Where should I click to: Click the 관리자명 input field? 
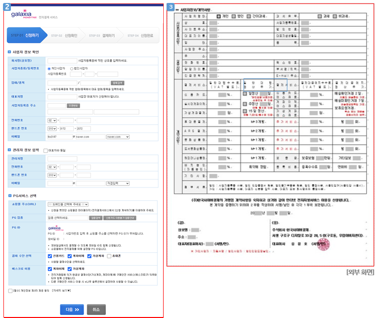[62, 159]
